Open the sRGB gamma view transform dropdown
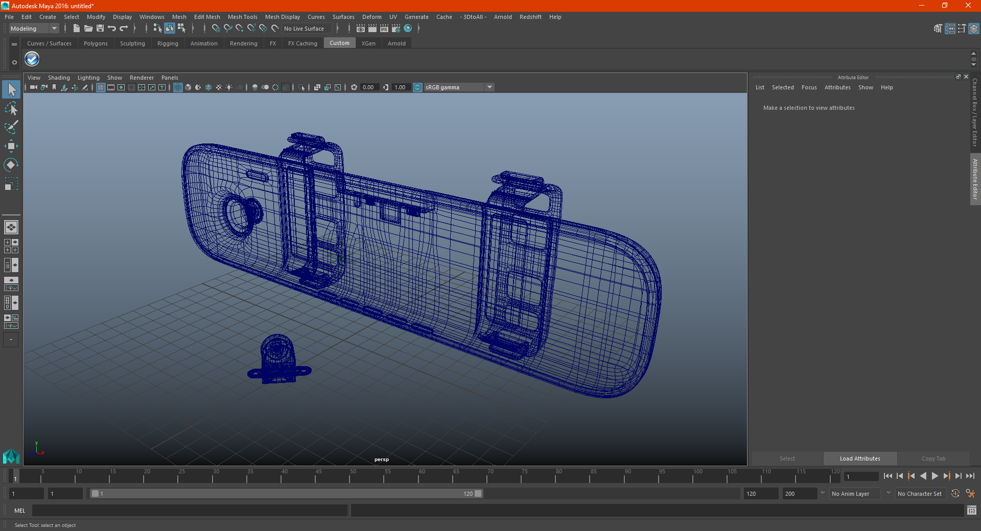981x531 pixels. tap(459, 87)
